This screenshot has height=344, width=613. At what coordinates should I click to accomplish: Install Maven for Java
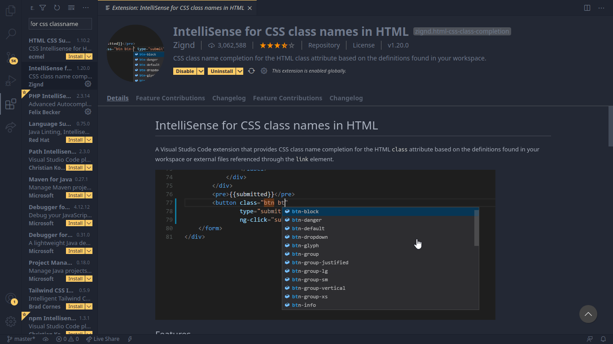tap(75, 195)
